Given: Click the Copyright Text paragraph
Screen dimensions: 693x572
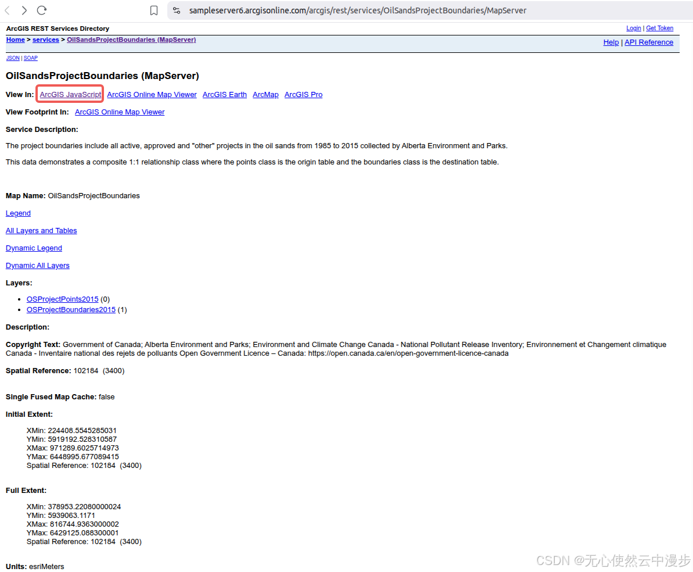Looking at the screenshot, I should (336, 349).
